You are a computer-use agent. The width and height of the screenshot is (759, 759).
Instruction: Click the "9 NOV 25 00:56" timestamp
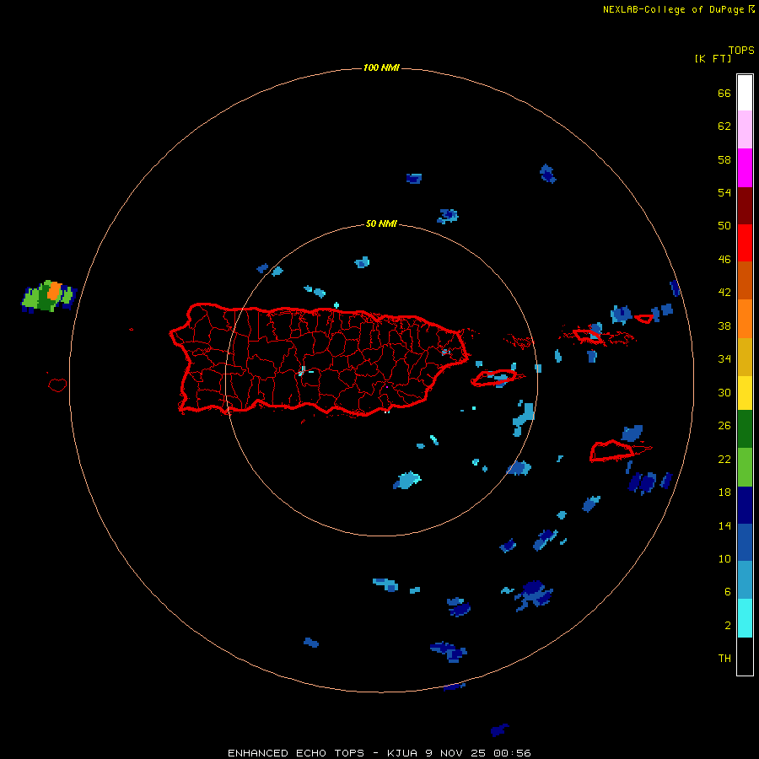(x=478, y=753)
